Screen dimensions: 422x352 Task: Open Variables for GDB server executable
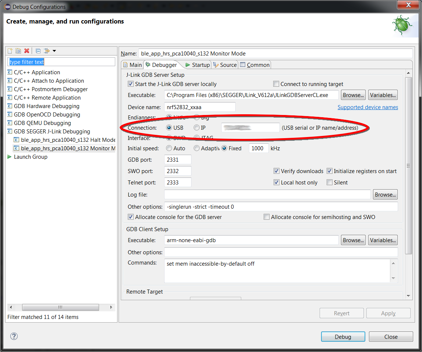pyautogui.click(x=383, y=95)
